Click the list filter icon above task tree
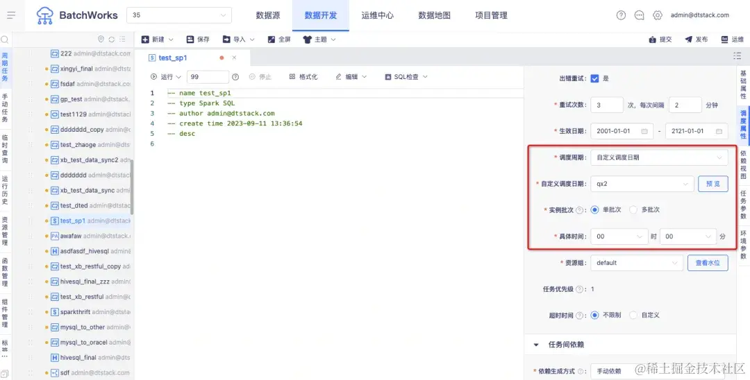 click(122, 39)
